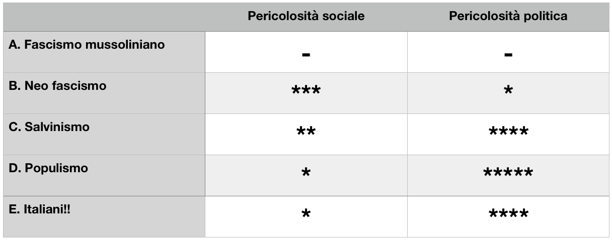Click the empty top-left header cell
The width and height of the screenshot is (612, 241).
(104, 17)
